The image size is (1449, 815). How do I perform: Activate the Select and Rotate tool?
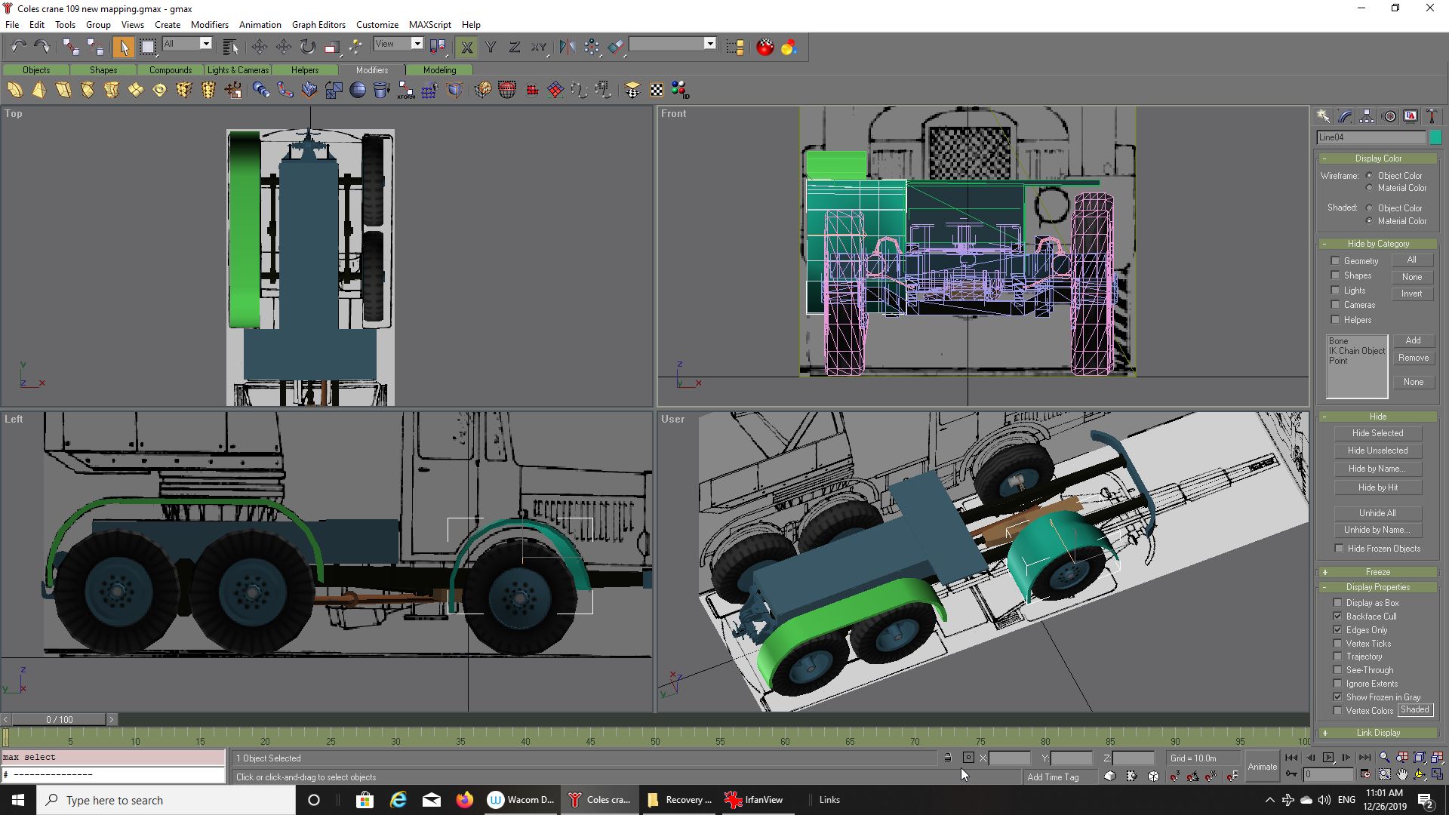pos(307,47)
